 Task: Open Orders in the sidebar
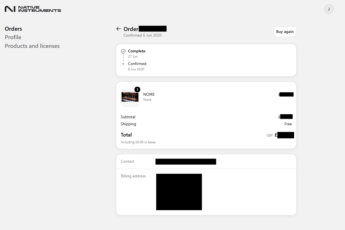14,29
